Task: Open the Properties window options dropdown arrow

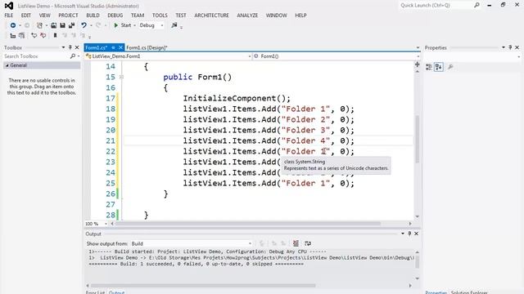Action: [504, 47]
